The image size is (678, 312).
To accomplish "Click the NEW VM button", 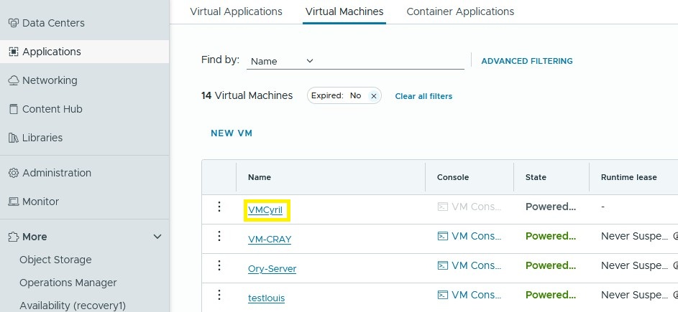I will tap(232, 133).
